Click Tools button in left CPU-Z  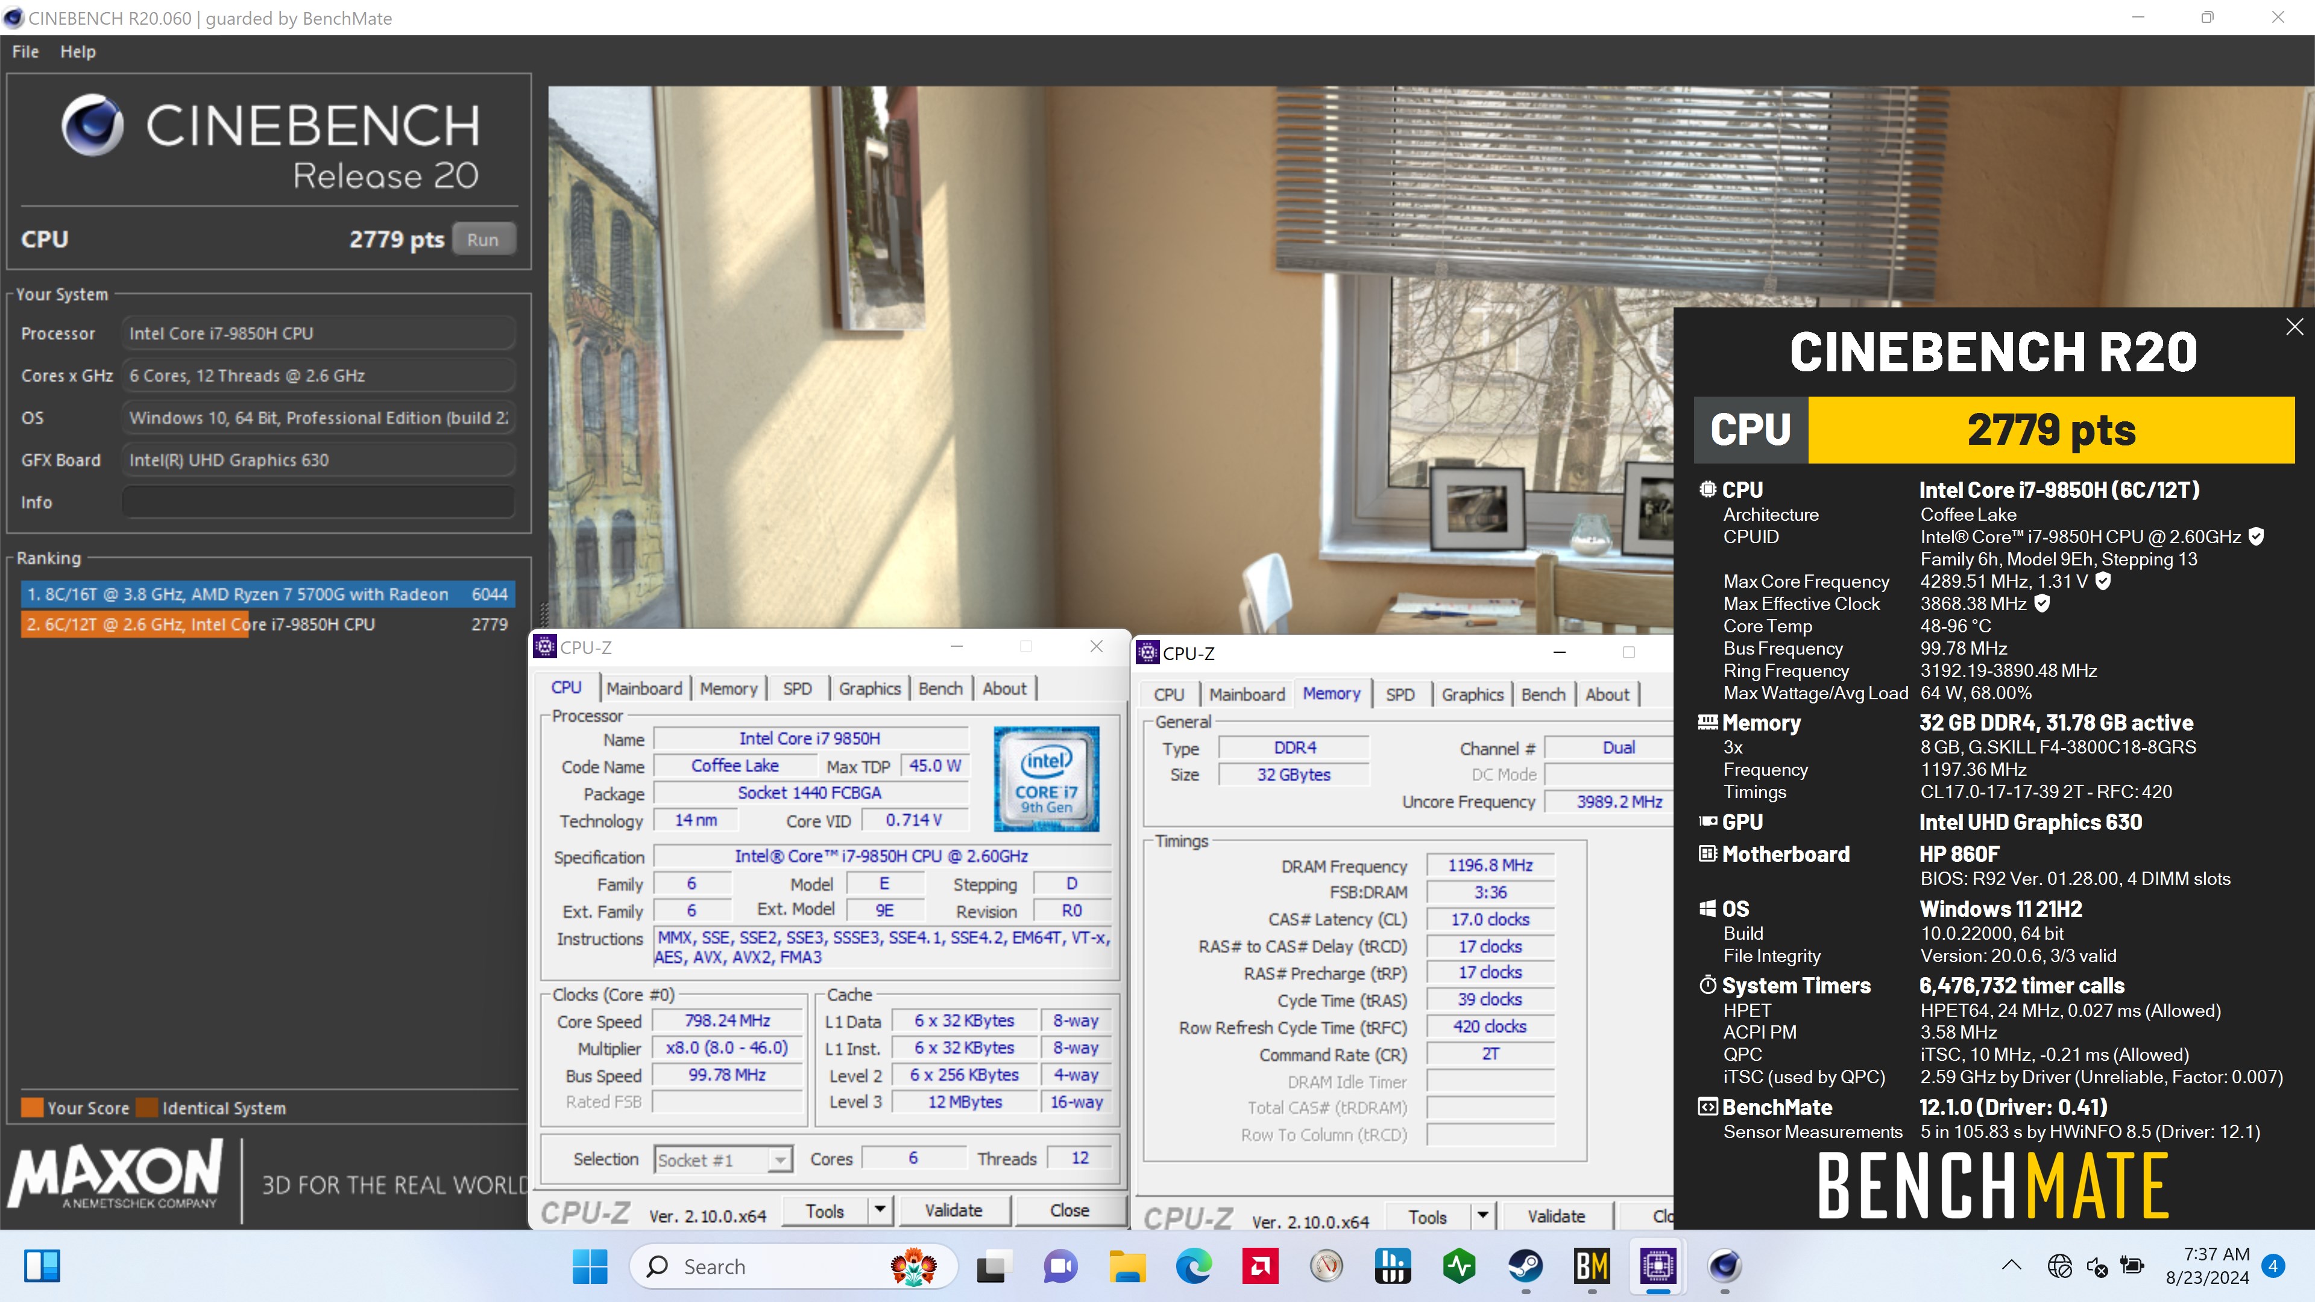(825, 1210)
